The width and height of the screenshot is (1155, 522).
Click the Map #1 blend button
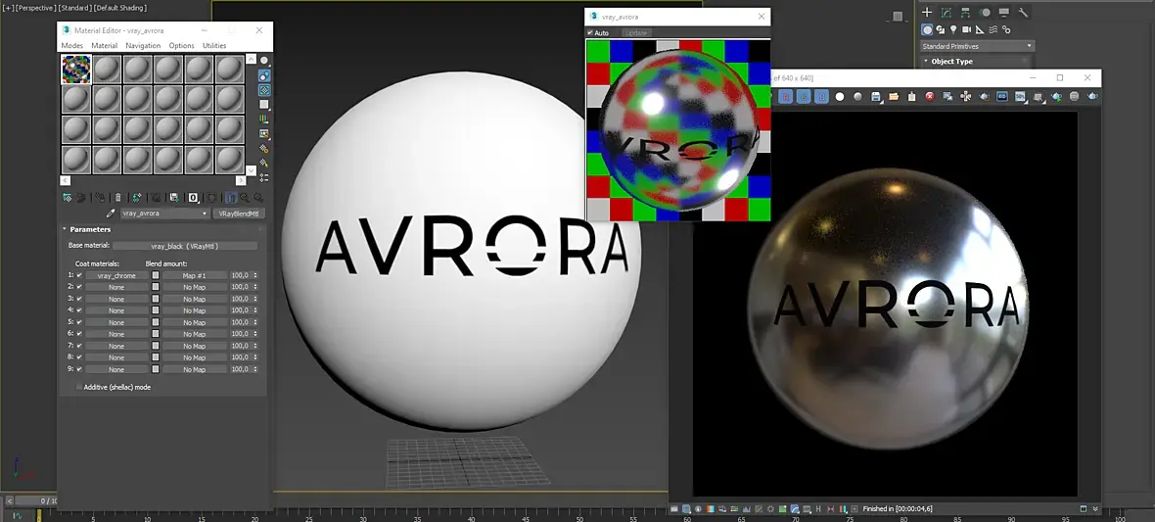click(x=195, y=275)
